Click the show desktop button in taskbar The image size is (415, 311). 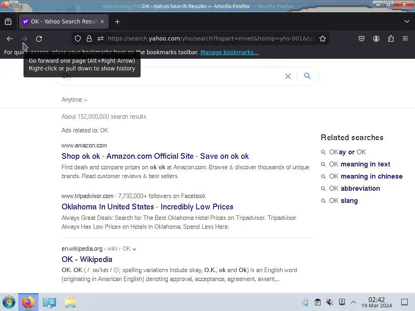click(404, 302)
